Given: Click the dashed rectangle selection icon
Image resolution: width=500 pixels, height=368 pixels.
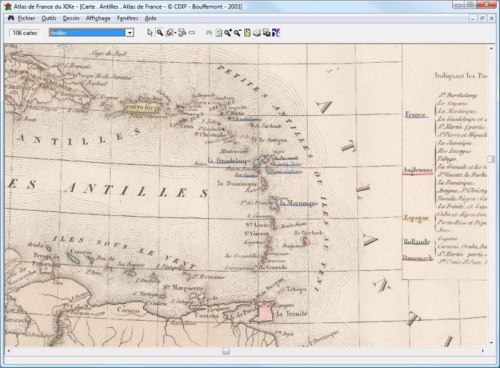Looking at the screenshot, I should [192, 33].
